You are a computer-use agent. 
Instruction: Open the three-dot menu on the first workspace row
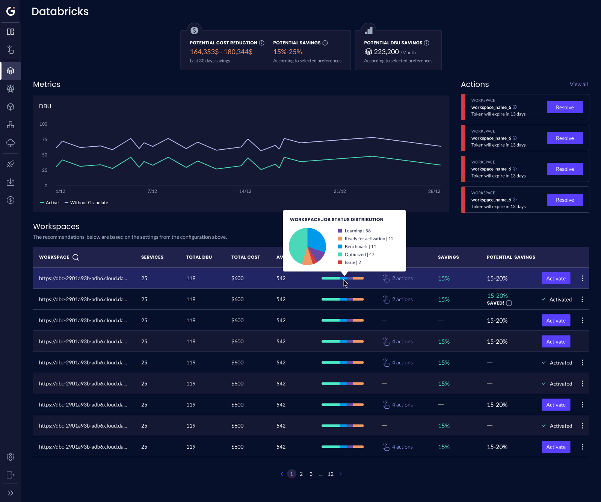583,278
